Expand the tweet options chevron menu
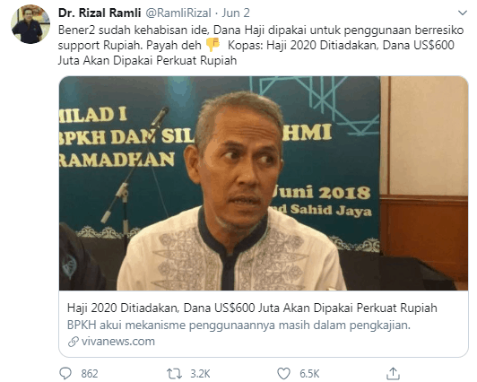Viewport: 477px width, 382px height. (463, 13)
